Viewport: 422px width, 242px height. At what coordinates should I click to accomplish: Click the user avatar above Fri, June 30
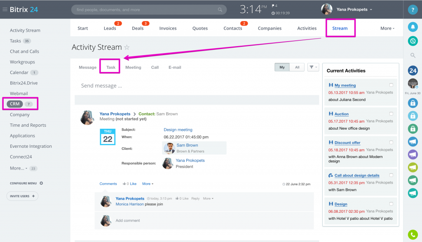(413, 84)
